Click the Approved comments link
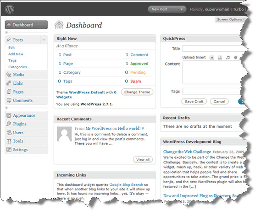The image size is (255, 211). 139,64
